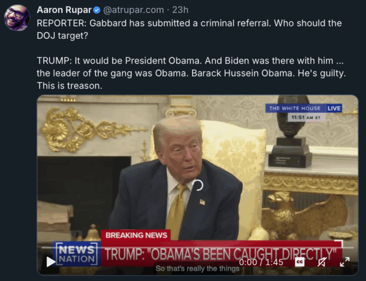
Task: Open the post via the REPORTER question text
Action: point(189,29)
